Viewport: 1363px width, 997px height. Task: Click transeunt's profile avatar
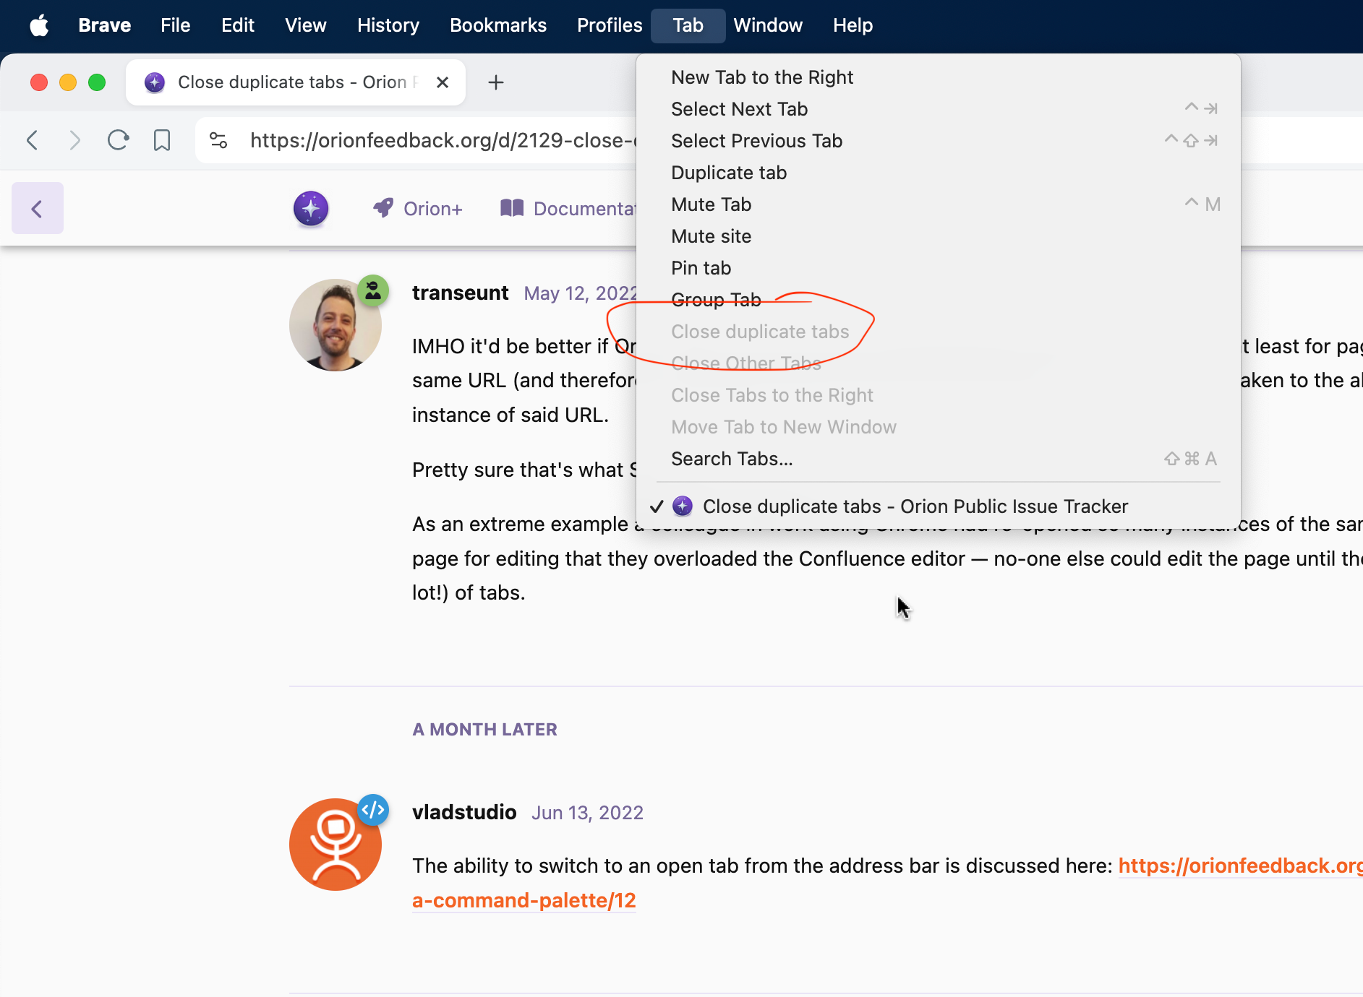335,325
